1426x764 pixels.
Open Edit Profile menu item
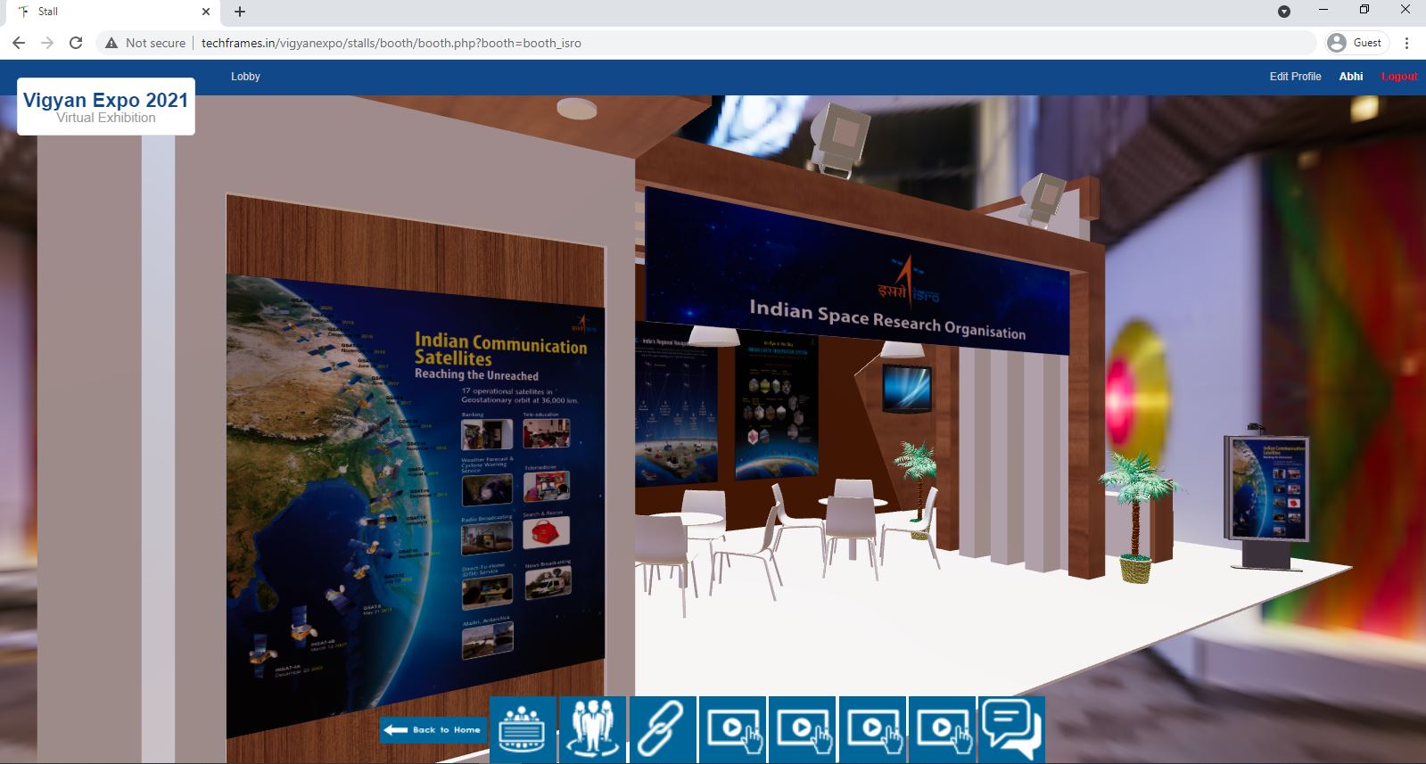click(1295, 77)
